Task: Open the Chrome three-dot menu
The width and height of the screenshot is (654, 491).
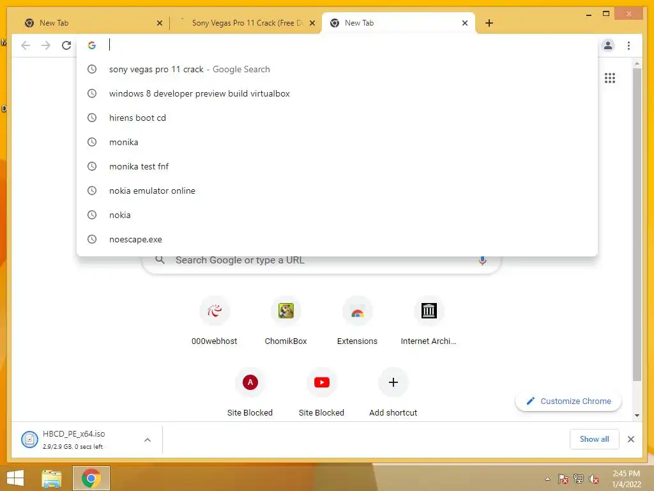Action: tap(628, 45)
